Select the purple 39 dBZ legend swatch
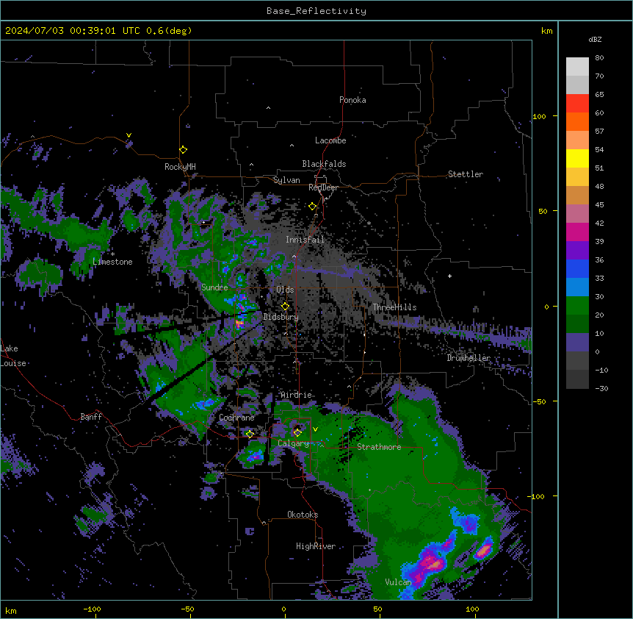 tap(577, 251)
